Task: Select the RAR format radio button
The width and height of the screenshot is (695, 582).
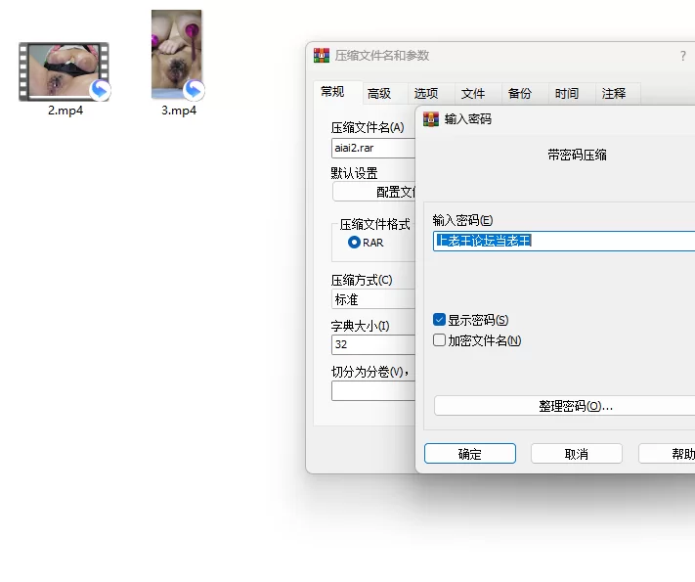Action: 354,242
